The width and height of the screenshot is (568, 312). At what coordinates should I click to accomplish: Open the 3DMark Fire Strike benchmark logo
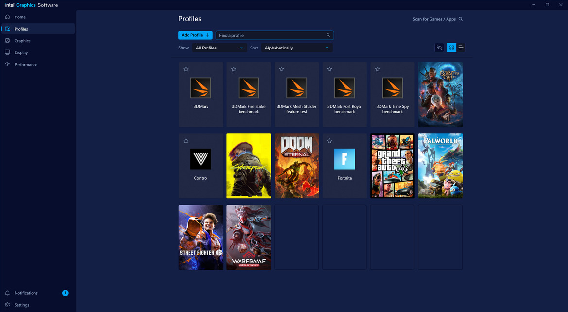[x=248, y=88]
